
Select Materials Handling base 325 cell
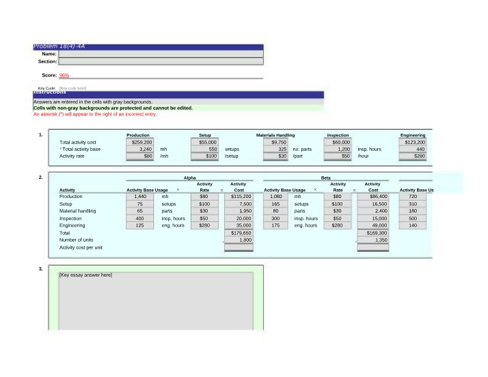point(275,150)
